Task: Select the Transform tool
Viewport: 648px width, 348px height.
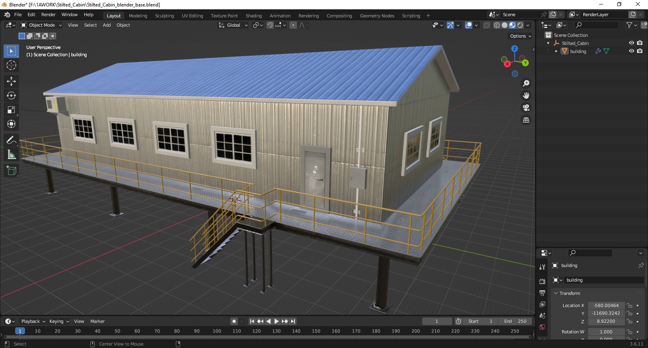Action: coord(11,124)
